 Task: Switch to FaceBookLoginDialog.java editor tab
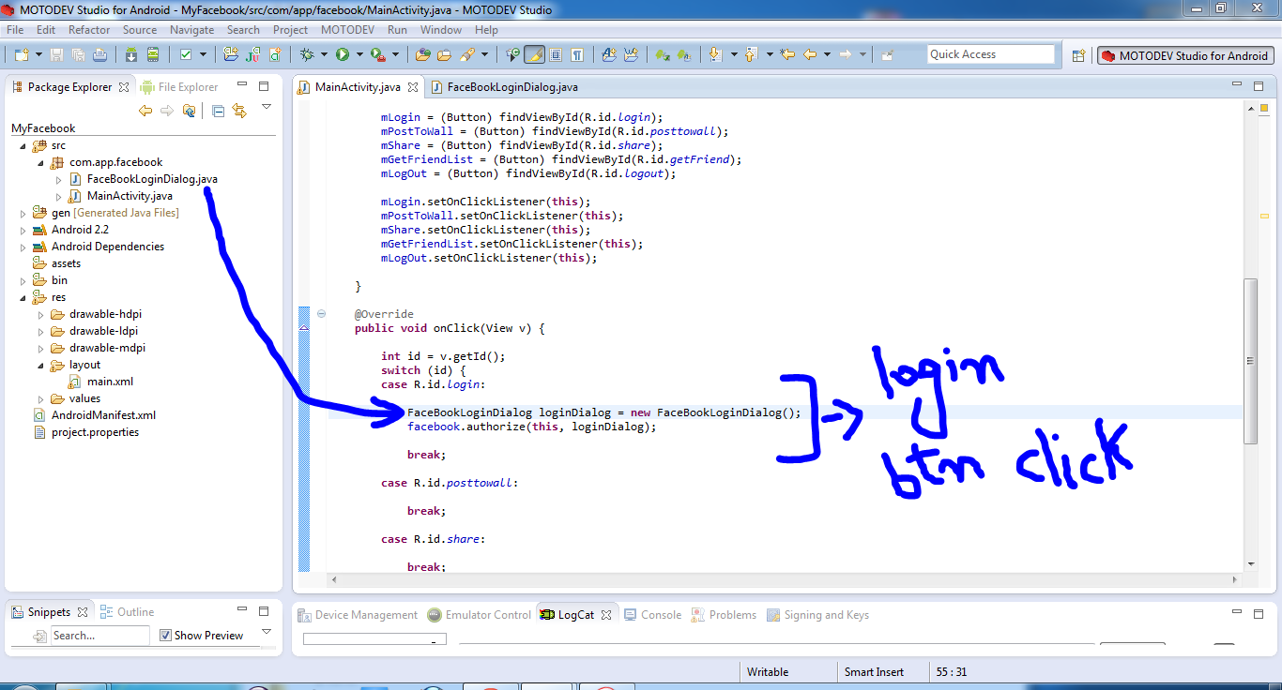click(504, 87)
